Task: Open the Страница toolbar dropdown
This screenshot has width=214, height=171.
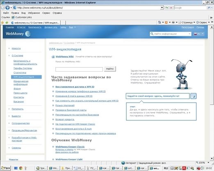Action: [x=187, y=22]
